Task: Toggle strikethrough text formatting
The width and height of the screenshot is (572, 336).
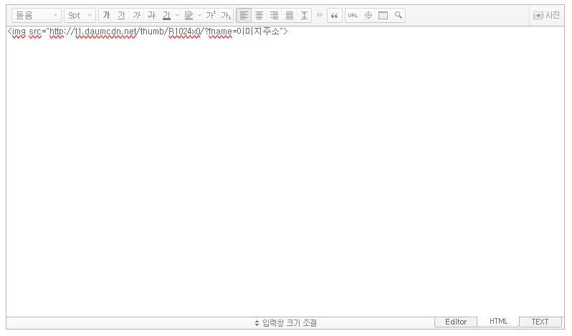Action: click(151, 15)
